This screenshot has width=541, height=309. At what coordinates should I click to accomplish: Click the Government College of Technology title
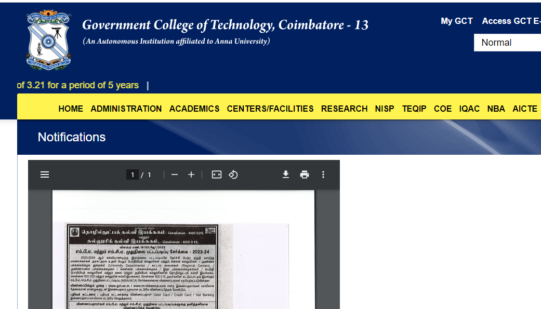point(226,25)
